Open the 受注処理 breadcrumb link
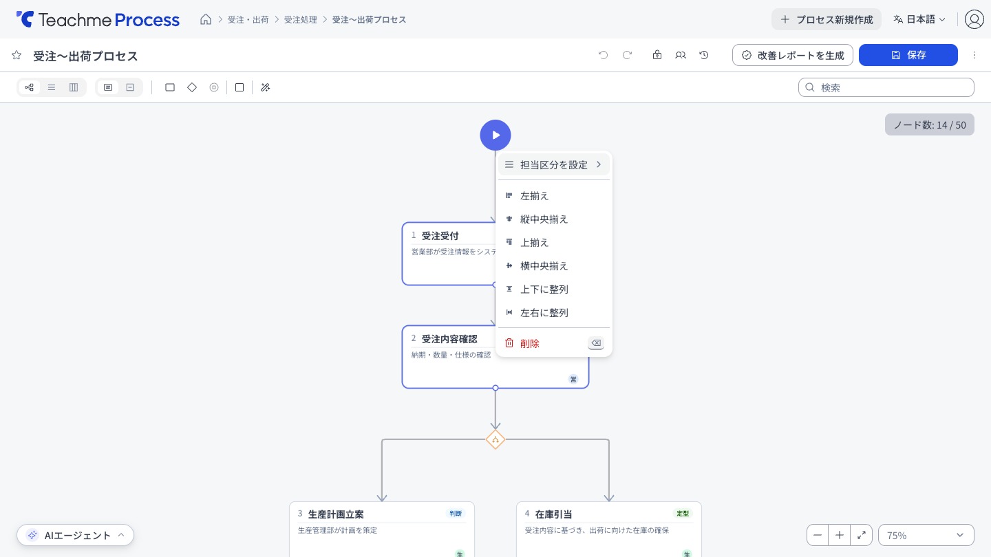Image resolution: width=991 pixels, height=557 pixels. pyautogui.click(x=301, y=19)
